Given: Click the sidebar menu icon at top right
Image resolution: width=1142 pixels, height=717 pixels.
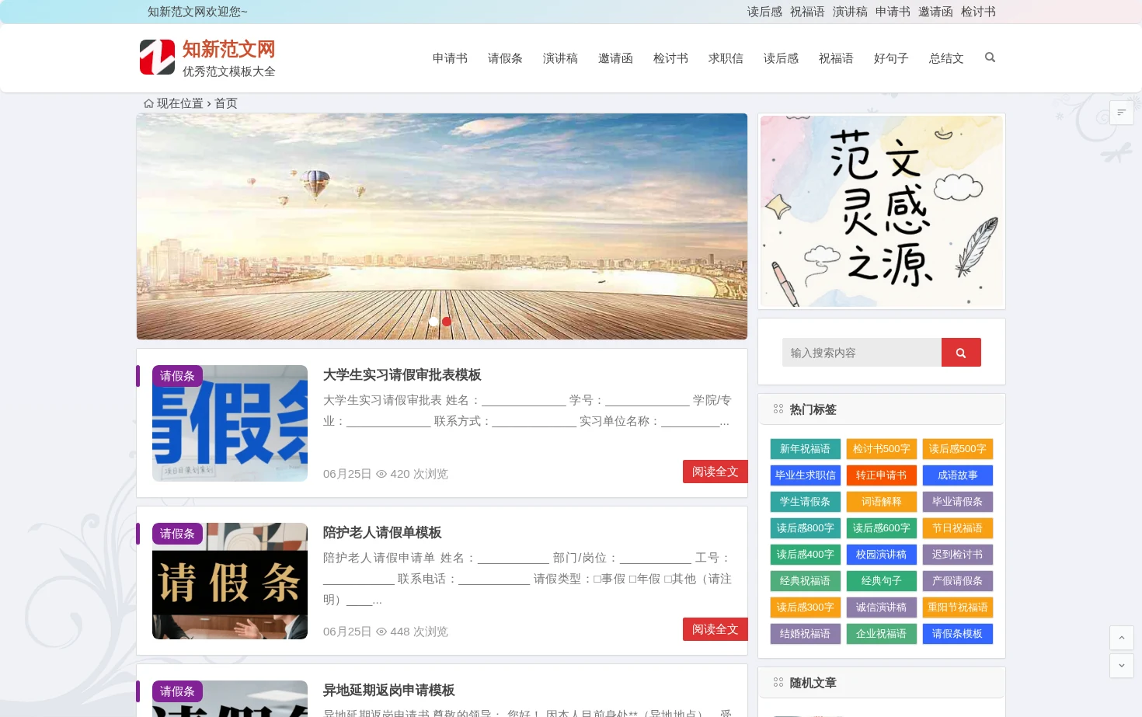Looking at the screenshot, I should click(x=1122, y=113).
